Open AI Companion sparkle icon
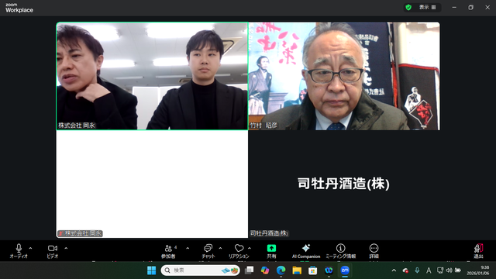The image size is (496, 279). point(306,248)
